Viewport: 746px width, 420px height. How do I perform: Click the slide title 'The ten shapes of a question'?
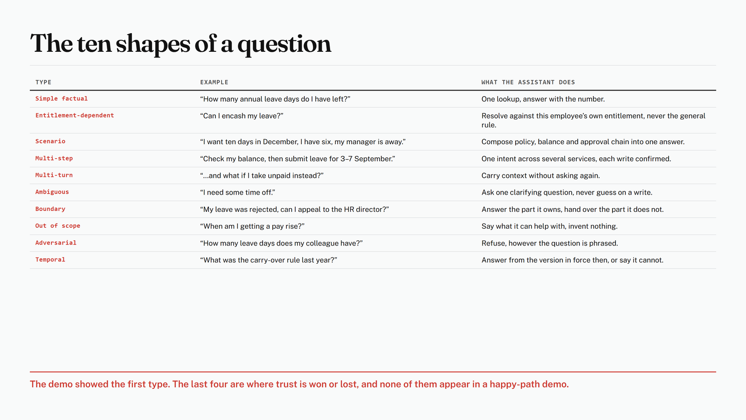tap(180, 44)
